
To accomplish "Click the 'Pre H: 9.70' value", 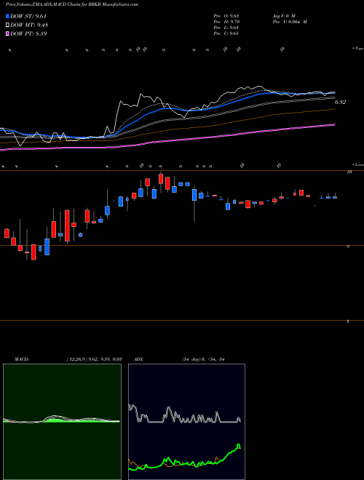I will 226,22.
